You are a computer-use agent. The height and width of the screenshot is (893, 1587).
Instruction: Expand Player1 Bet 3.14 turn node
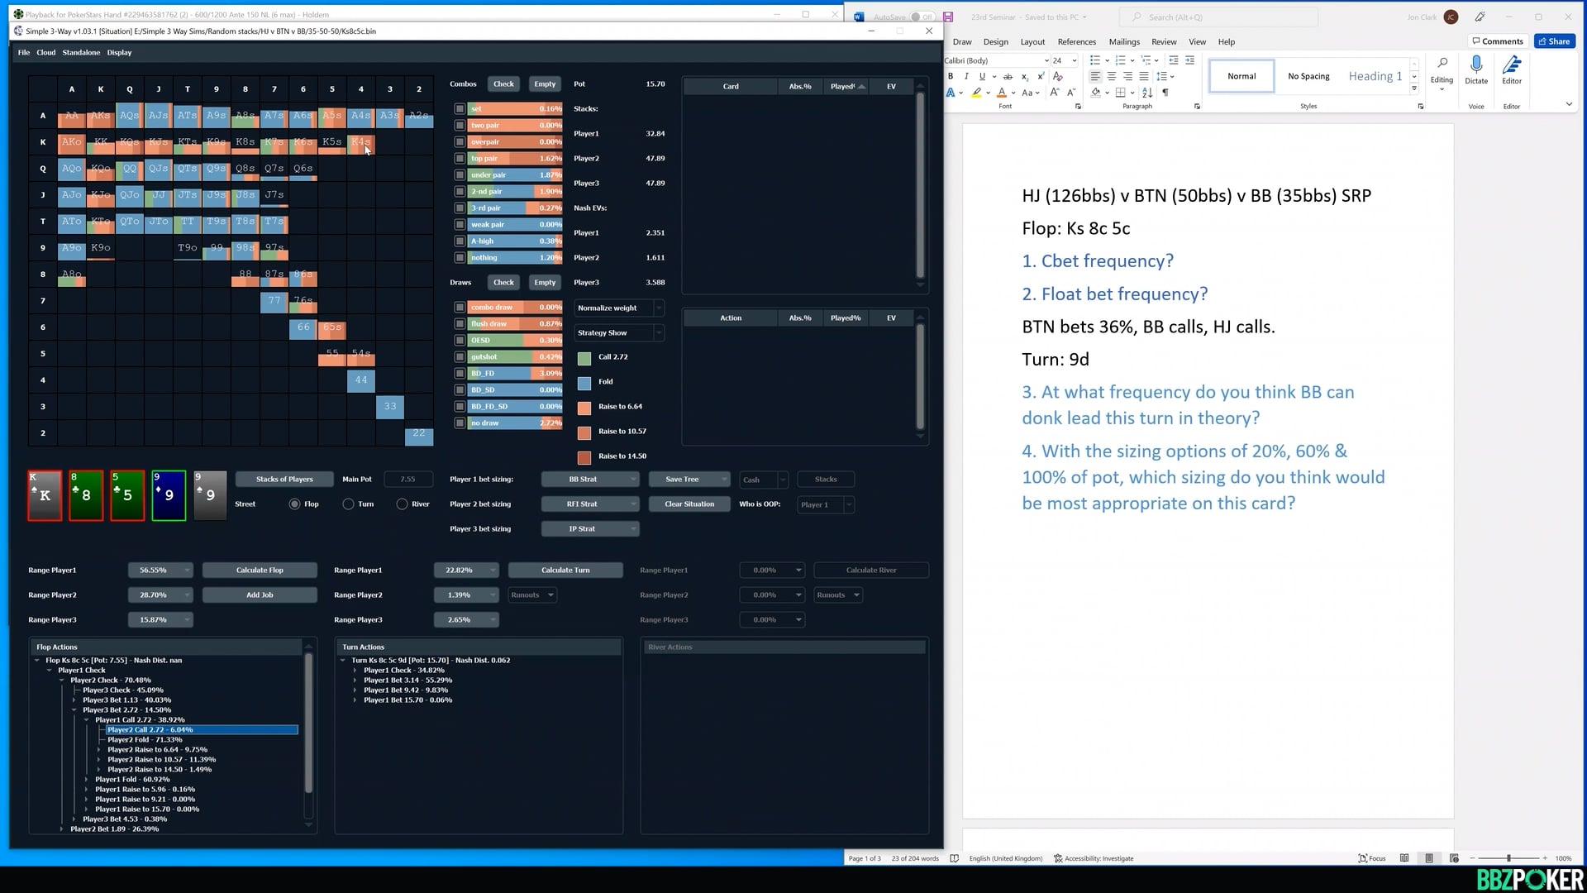[x=355, y=680]
